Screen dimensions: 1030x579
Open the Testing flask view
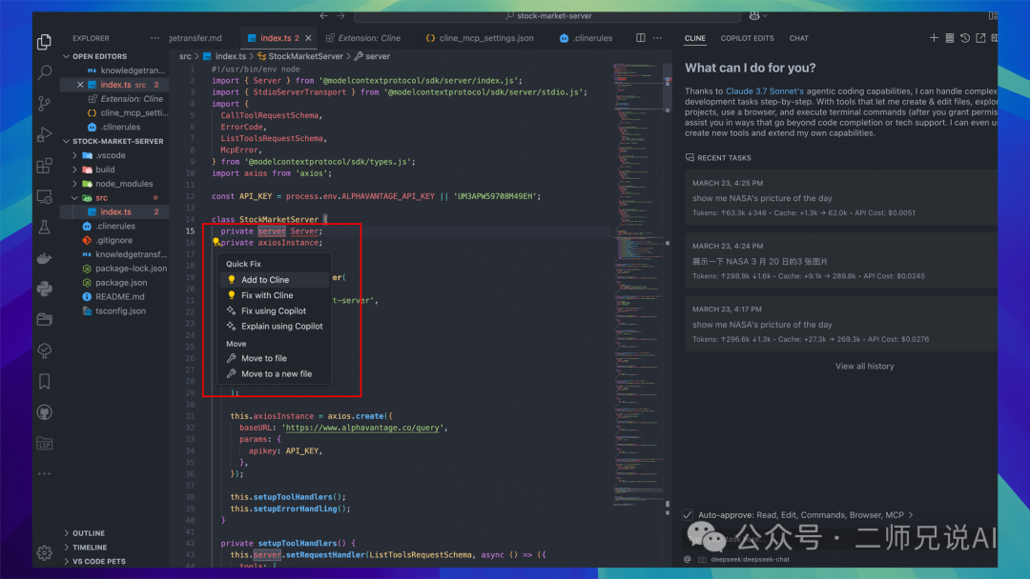[44, 227]
